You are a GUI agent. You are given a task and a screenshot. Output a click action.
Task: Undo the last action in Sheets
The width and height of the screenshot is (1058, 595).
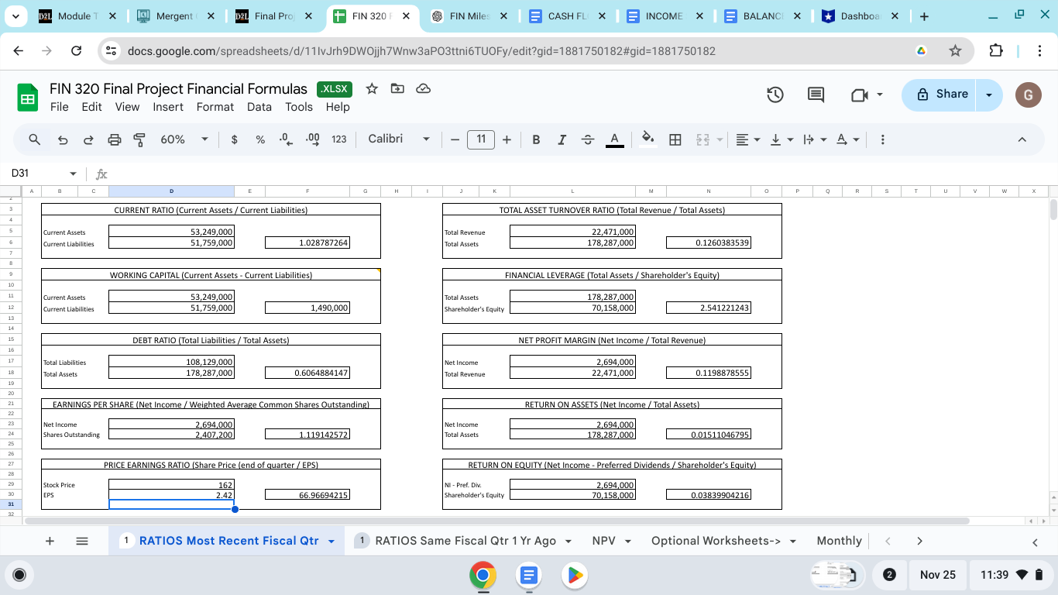pos(63,139)
